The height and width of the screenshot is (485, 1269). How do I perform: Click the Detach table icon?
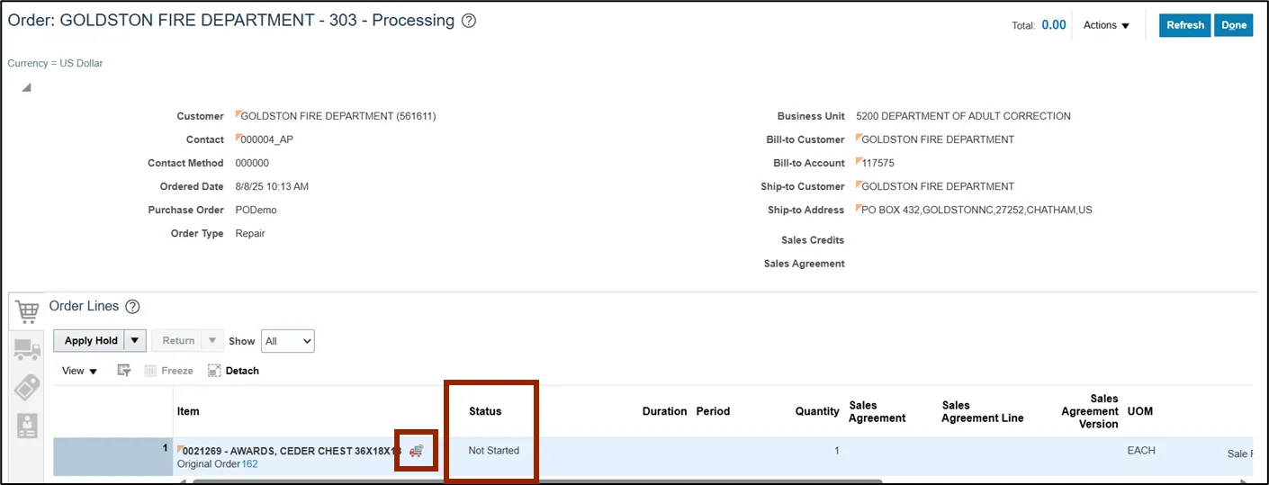pos(233,371)
